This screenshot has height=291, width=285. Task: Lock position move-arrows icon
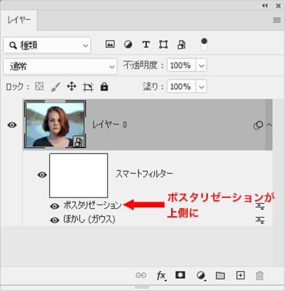(x=72, y=87)
